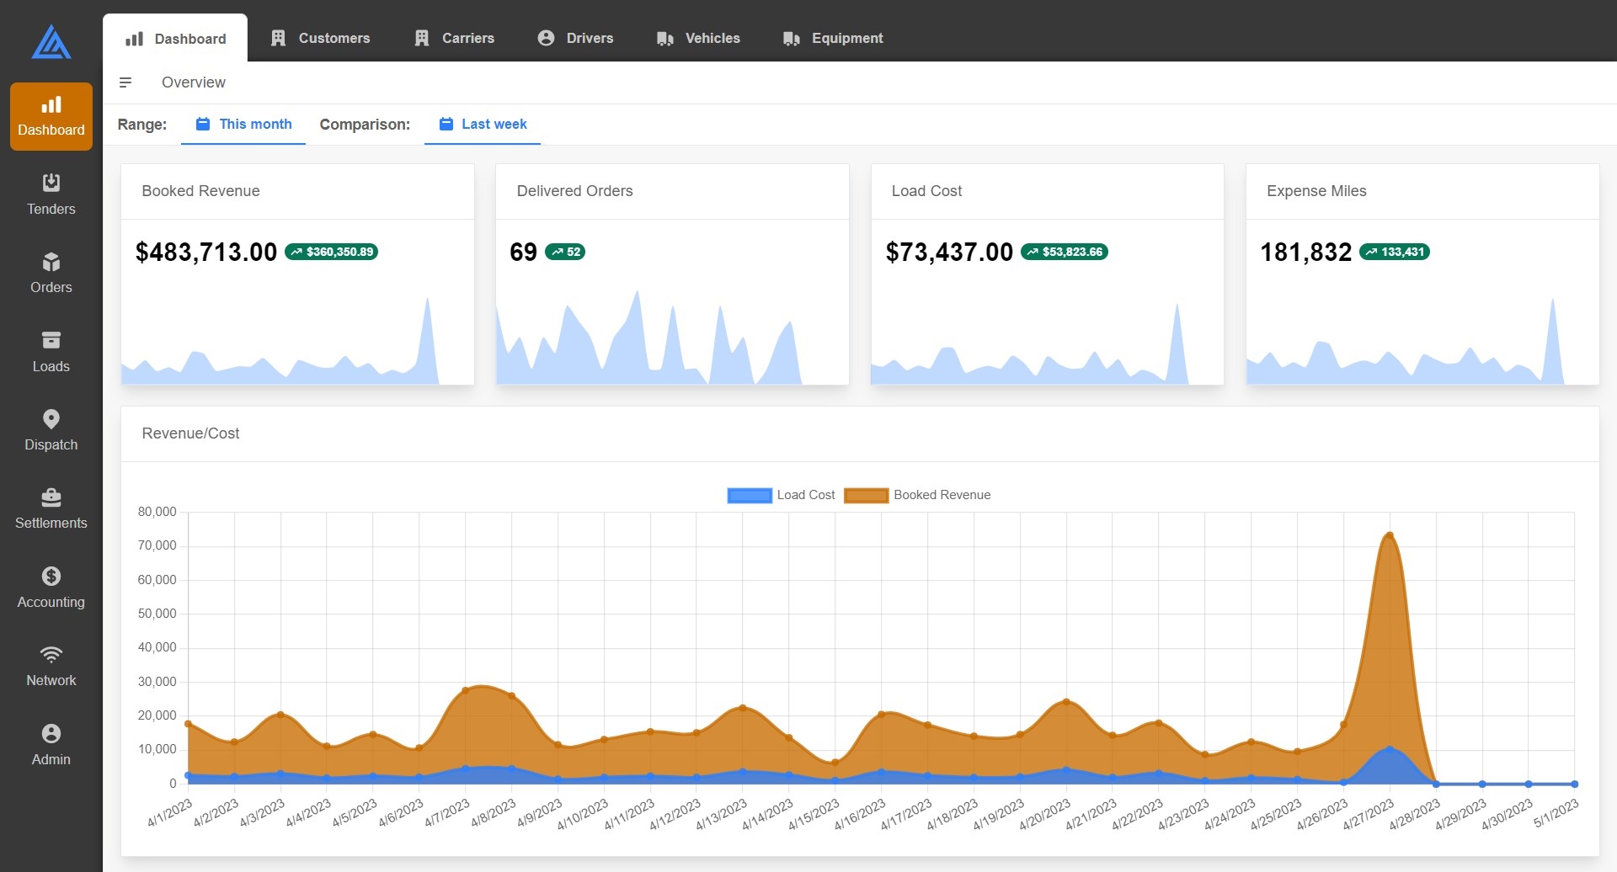1617x872 pixels.
Task: Click the Expense Miles sparkline chart
Action: coord(1422,340)
